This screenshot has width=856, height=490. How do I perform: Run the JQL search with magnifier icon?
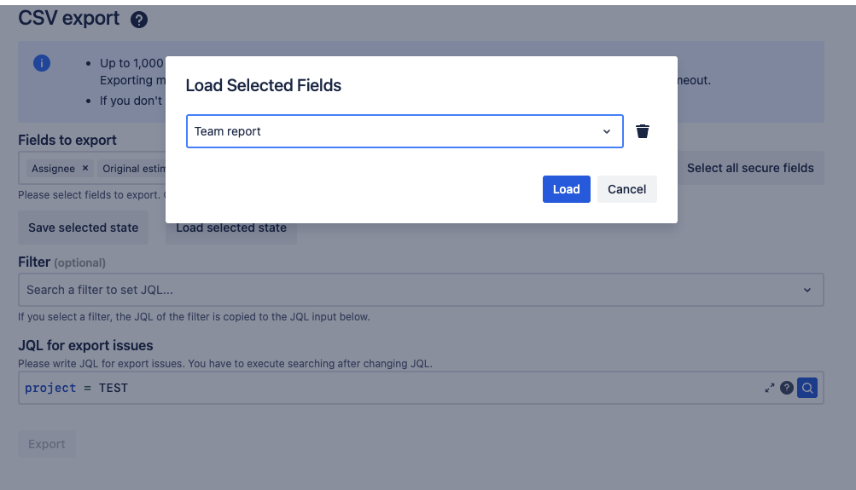tap(807, 388)
